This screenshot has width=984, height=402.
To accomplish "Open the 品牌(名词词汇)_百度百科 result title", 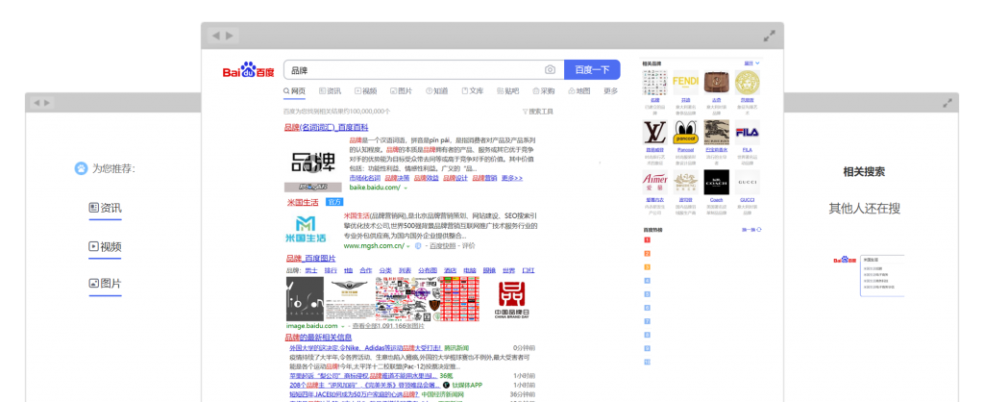I will 326,128.
